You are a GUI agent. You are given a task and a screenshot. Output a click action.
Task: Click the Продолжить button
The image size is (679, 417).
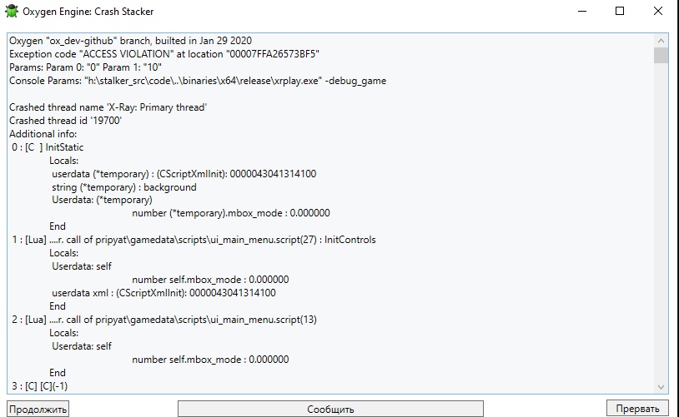point(38,409)
